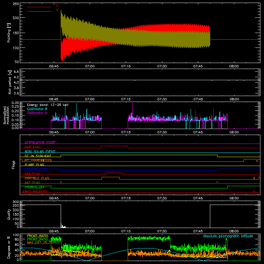Click the PARTICLE_FLAG label
Image resolution: width=264 pixels, height=264 pixels.
pyautogui.click(x=37, y=178)
